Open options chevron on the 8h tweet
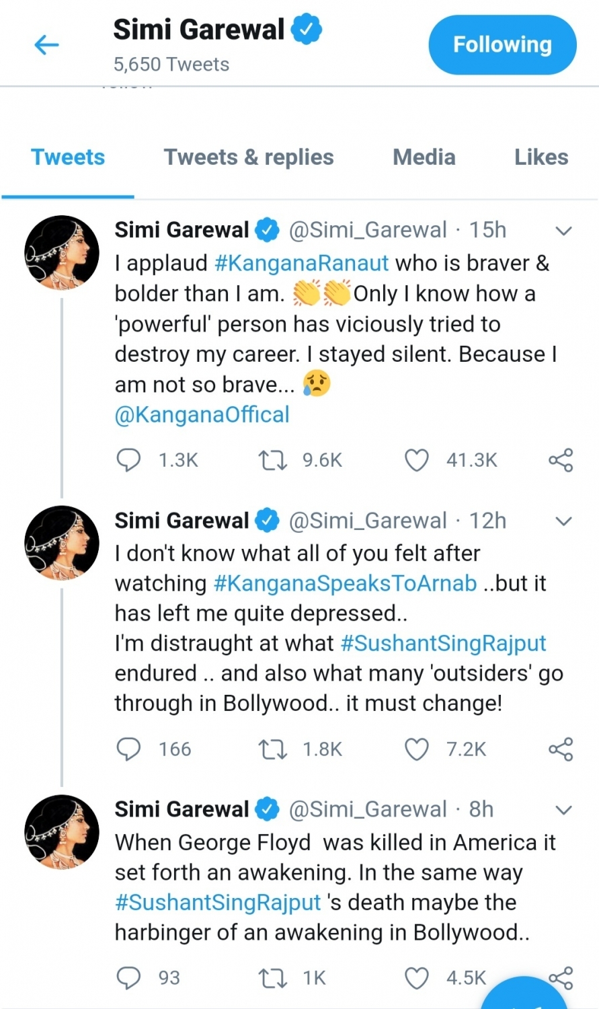Viewport: 599px width, 1009px height. tap(564, 809)
